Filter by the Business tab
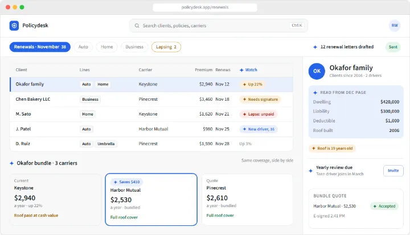This screenshot has width=410, height=235. click(x=134, y=47)
